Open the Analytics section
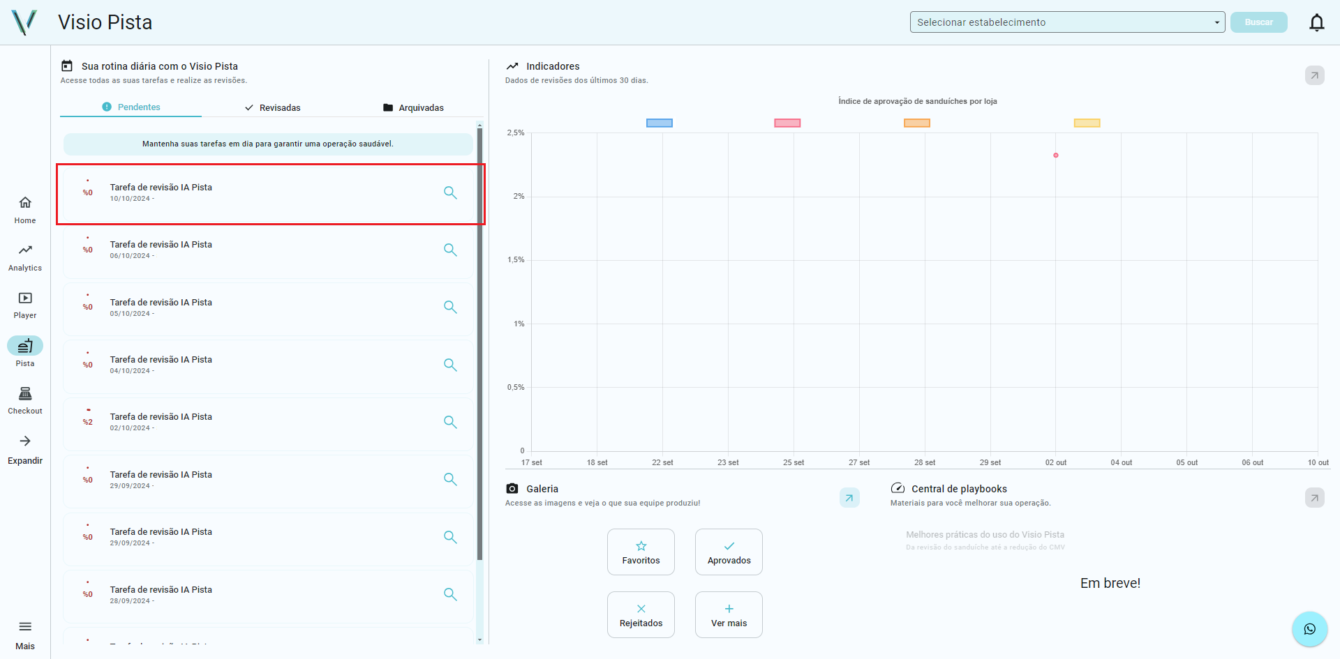Viewport: 1340px width, 659px height. coord(25,257)
